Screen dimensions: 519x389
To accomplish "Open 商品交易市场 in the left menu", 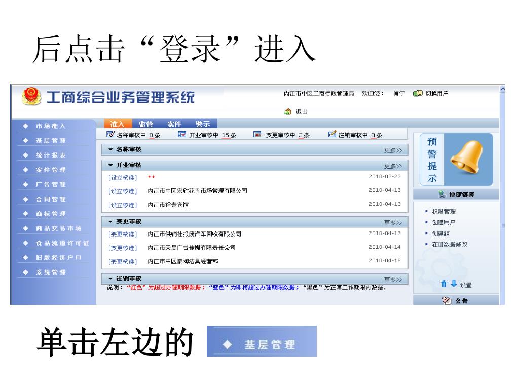I will 59,228.
